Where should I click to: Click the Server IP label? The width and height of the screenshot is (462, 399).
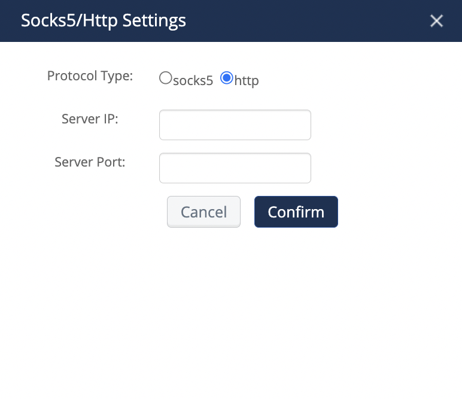[90, 119]
